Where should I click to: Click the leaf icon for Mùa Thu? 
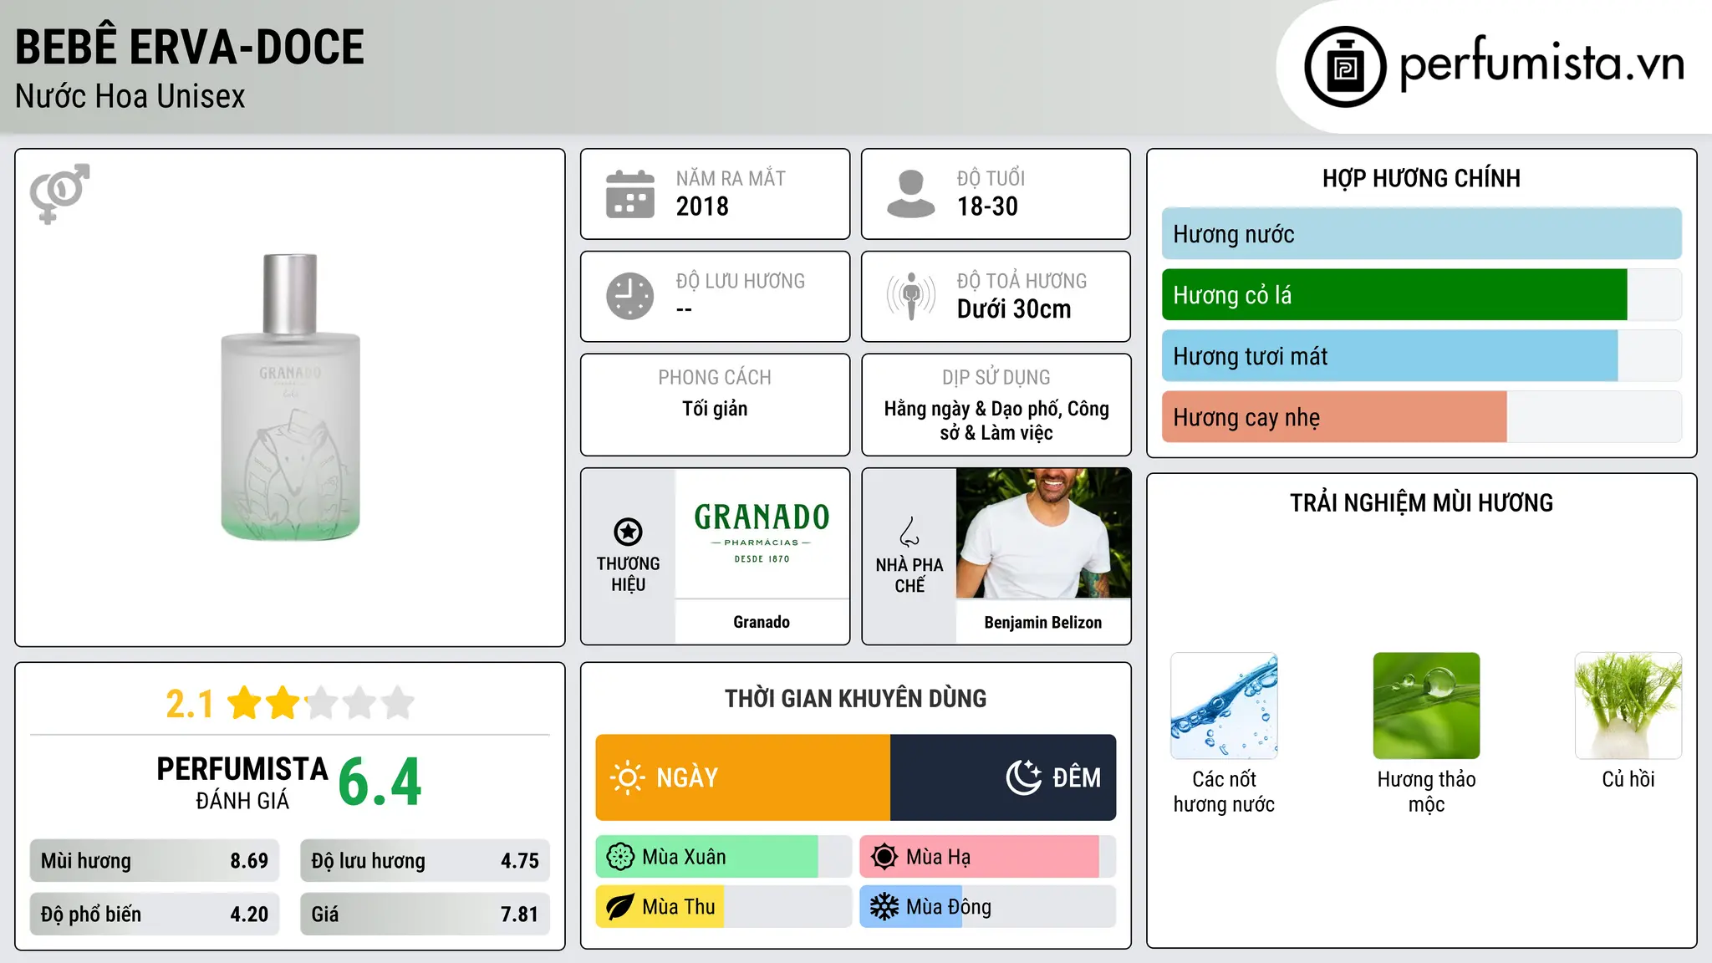[x=620, y=907]
